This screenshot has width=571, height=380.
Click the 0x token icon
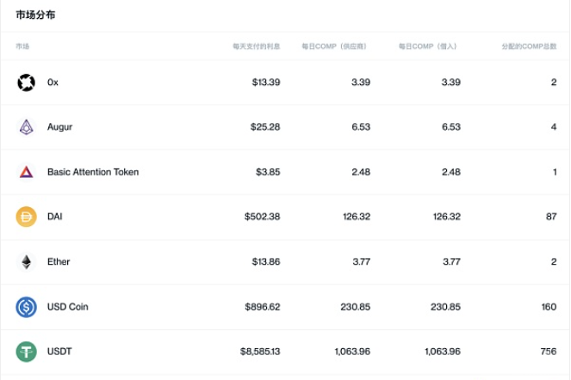(26, 83)
